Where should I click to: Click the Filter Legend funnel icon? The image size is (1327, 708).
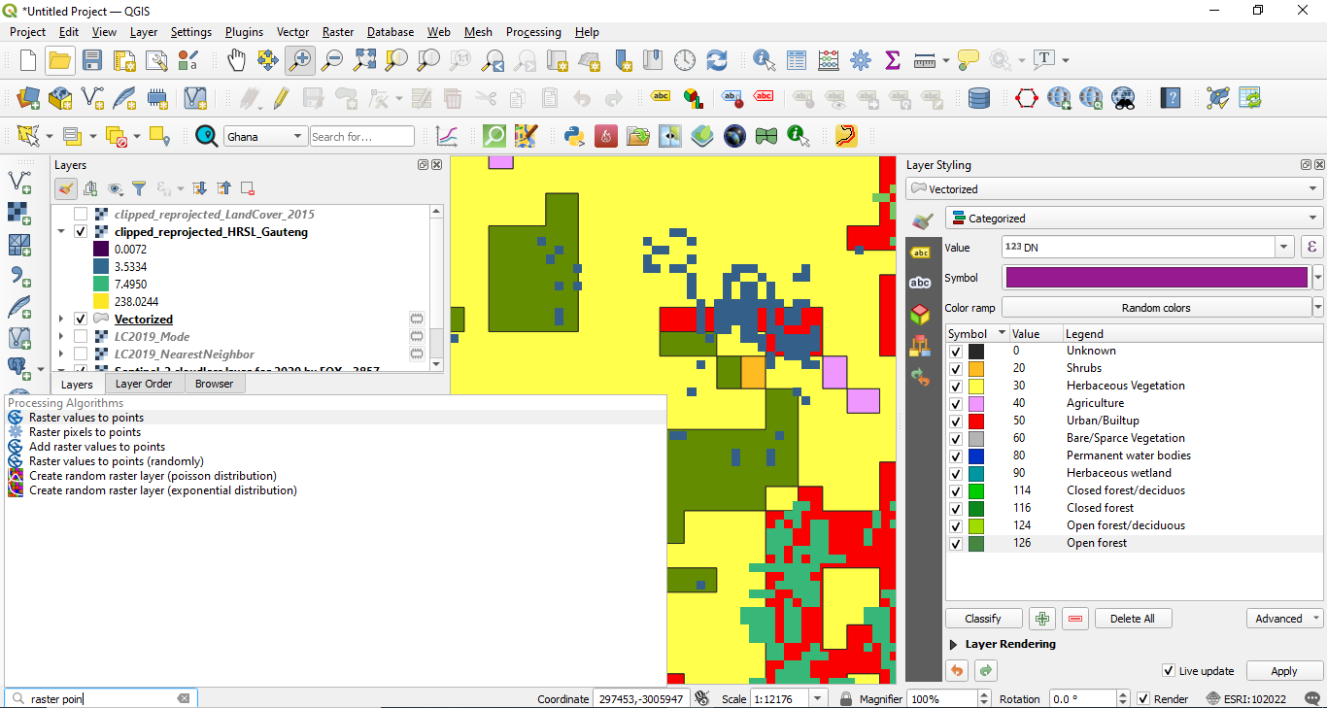pos(139,188)
